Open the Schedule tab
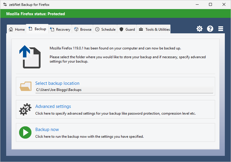This screenshot has width=231, height=162. [105, 29]
